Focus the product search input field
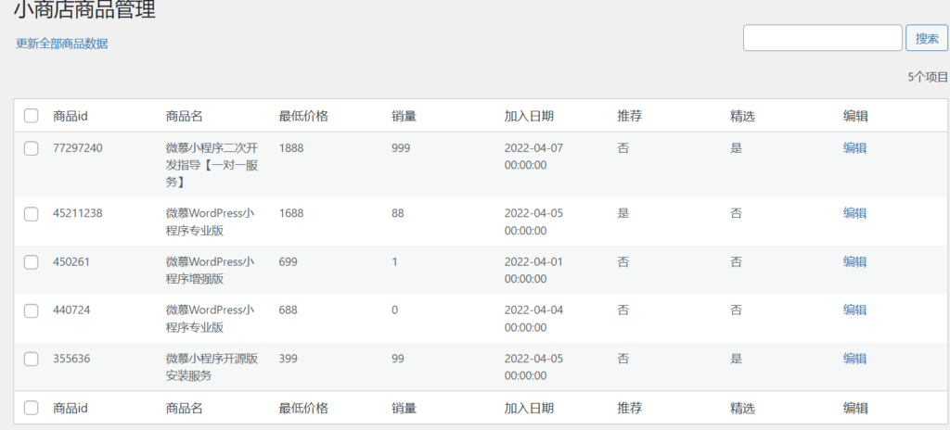Image resolution: width=950 pixels, height=430 pixels. point(823,38)
